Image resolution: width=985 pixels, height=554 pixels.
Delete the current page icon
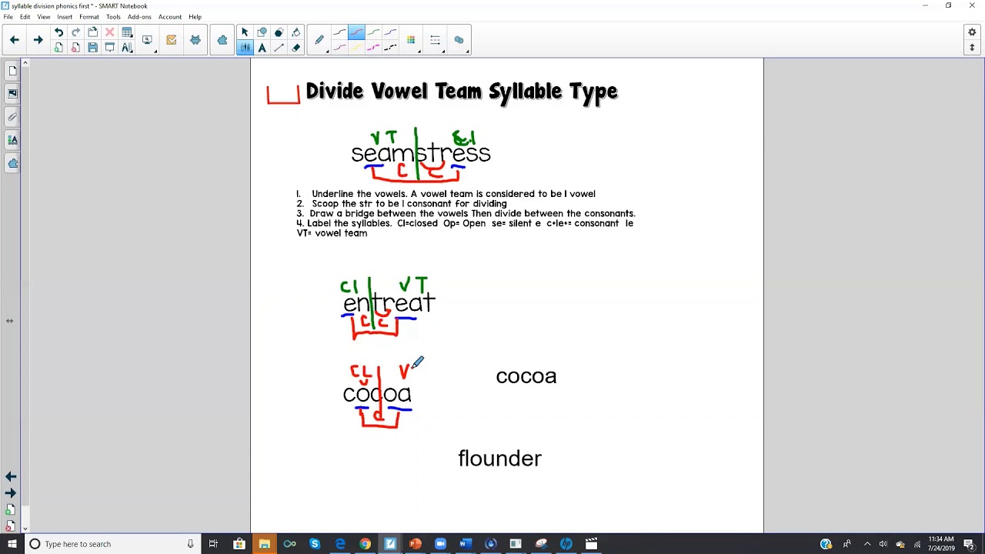(x=75, y=48)
